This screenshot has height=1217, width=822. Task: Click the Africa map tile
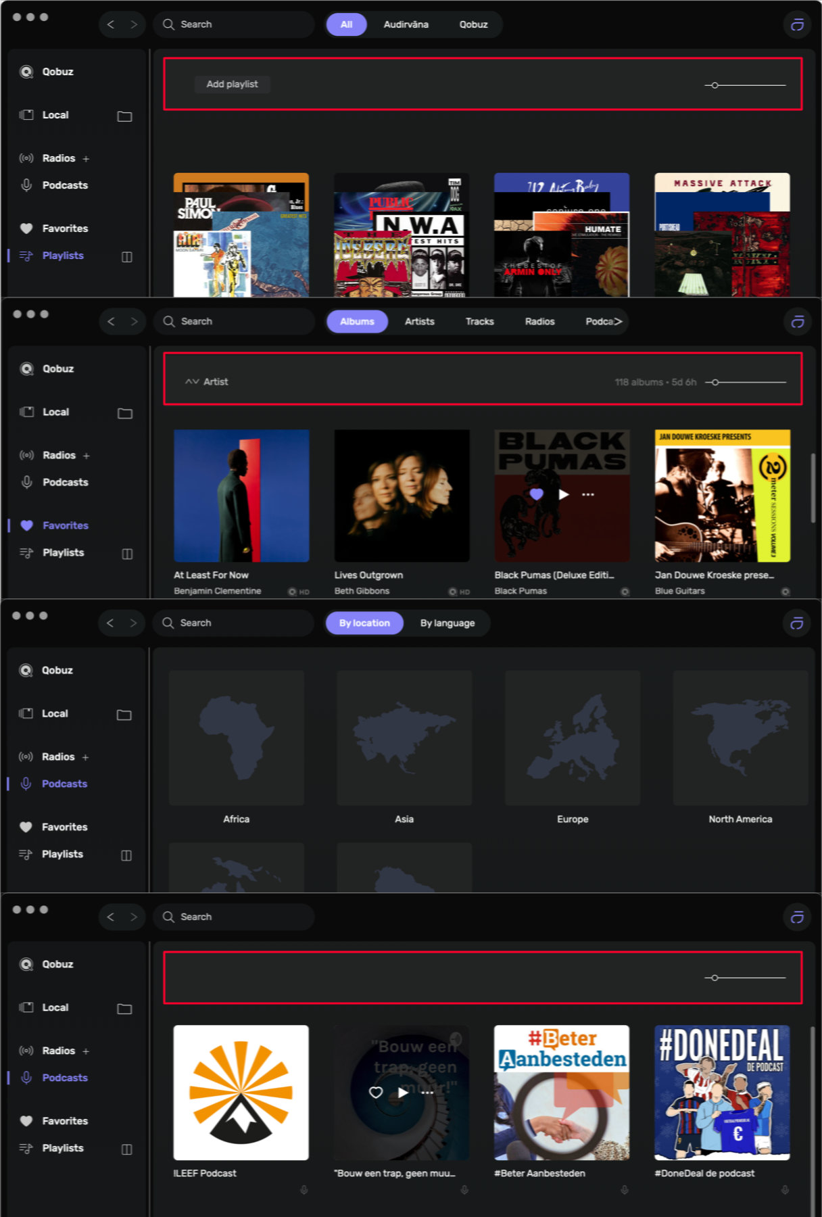(x=236, y=738)
